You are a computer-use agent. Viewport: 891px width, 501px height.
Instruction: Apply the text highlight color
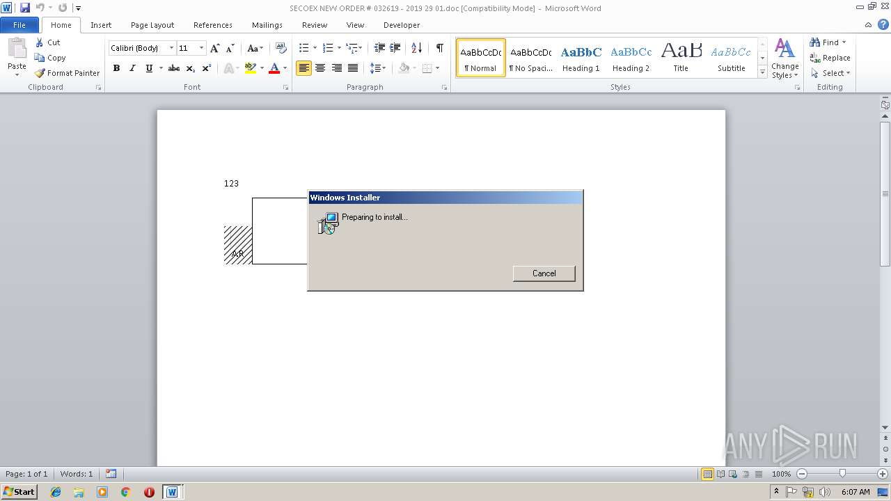[250, 68]
